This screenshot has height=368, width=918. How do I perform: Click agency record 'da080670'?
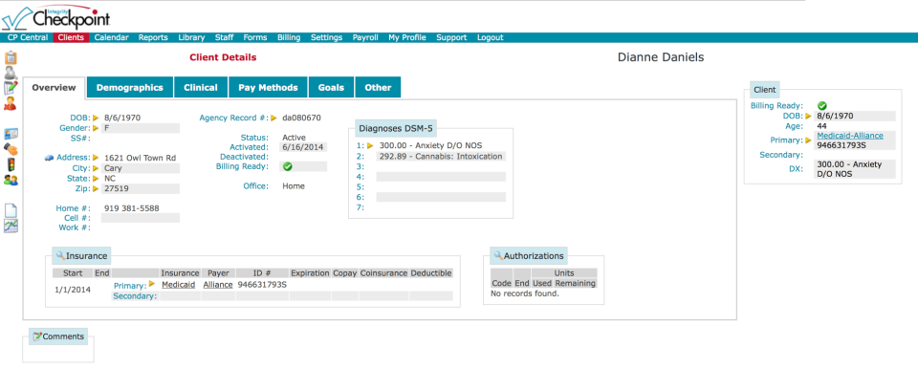(x=301, y=118)
